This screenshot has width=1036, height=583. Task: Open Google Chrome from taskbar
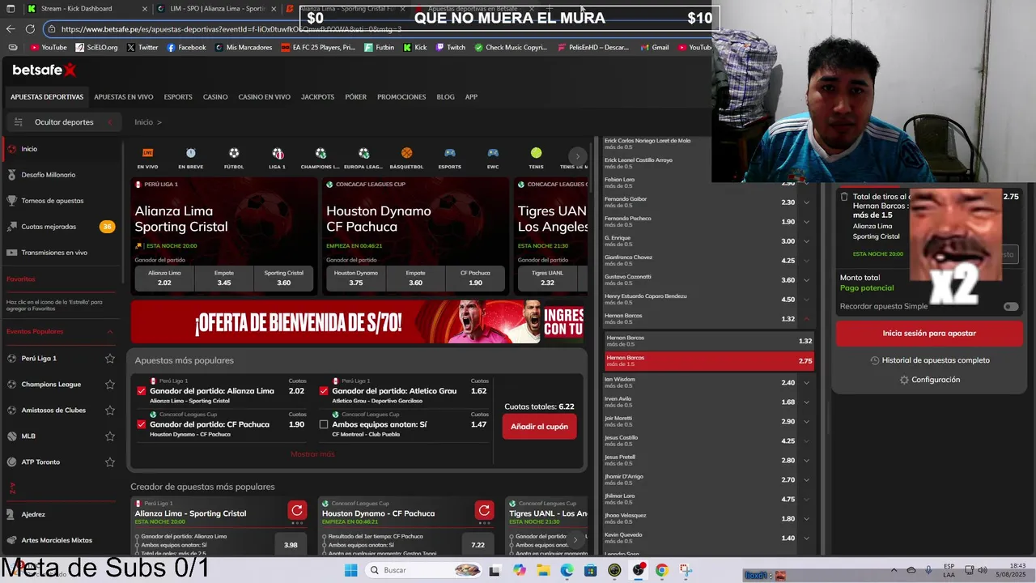(x=661, y=570)
